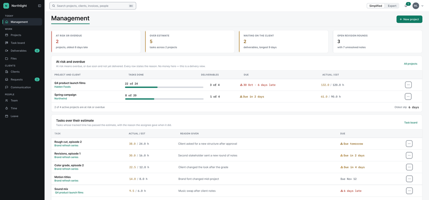Select the At risk or overdue card
Screen dimensions: 429x200
coord(96,42)
